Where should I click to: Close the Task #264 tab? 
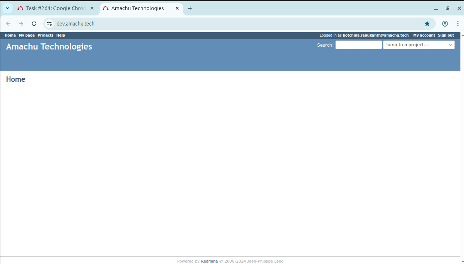click(92, 8)
